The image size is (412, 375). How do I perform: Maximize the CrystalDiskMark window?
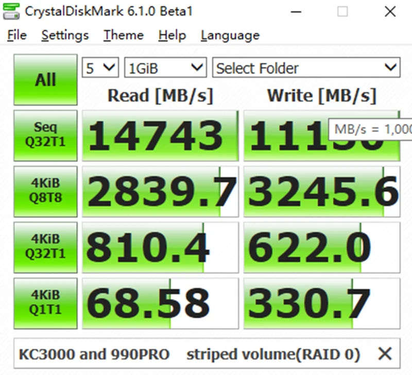[342, 11]
